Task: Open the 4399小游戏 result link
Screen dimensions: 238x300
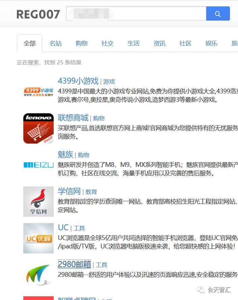Action: [78, 81]
